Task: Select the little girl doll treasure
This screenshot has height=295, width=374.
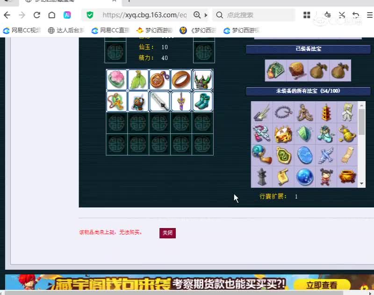Action: pos(326,177)
